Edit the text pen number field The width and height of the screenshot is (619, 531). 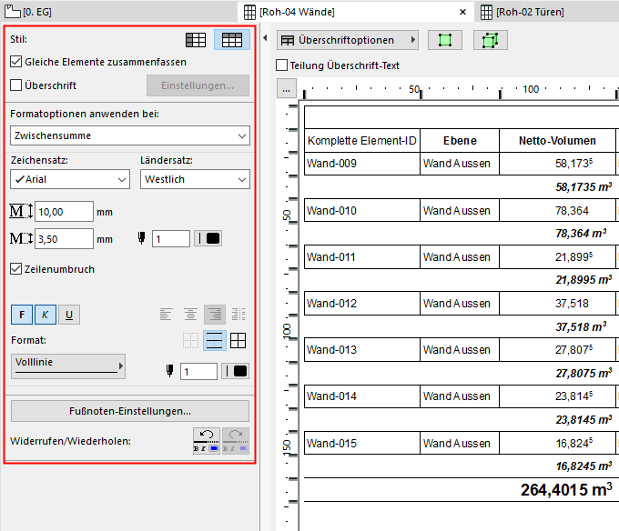pyautogui.click(x=171, y=239)
